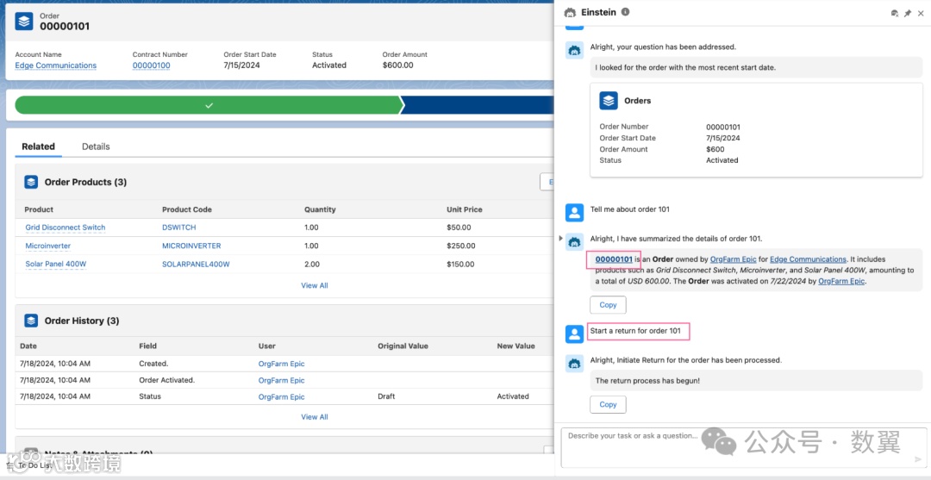Open the Einstein info icon
This screenshot has width=931, height=480.
625,12
